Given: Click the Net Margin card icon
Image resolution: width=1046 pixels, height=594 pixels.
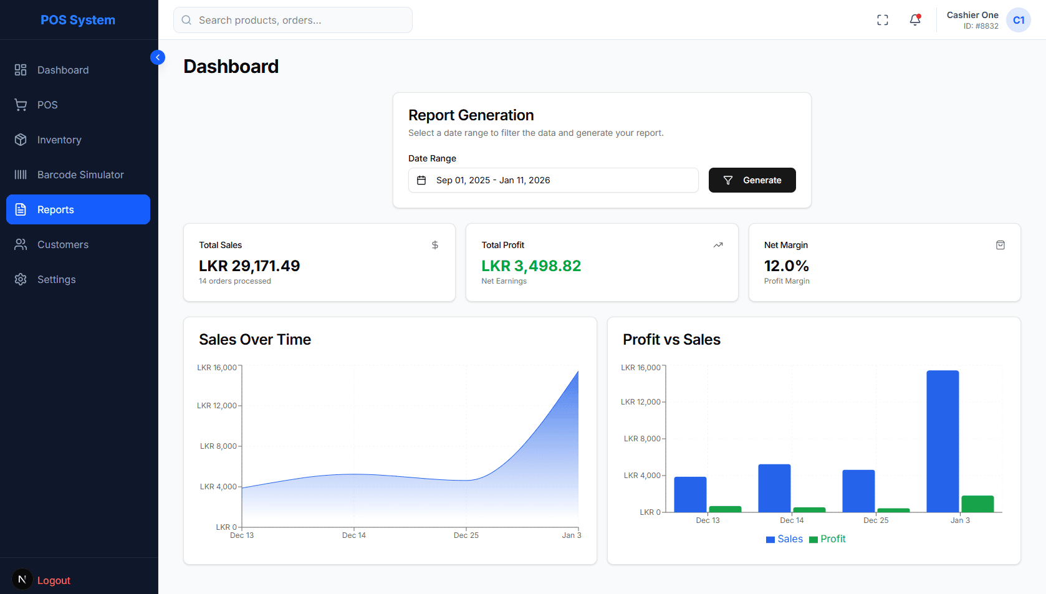Looking at the screenshot, I should tap(1000, 245).
